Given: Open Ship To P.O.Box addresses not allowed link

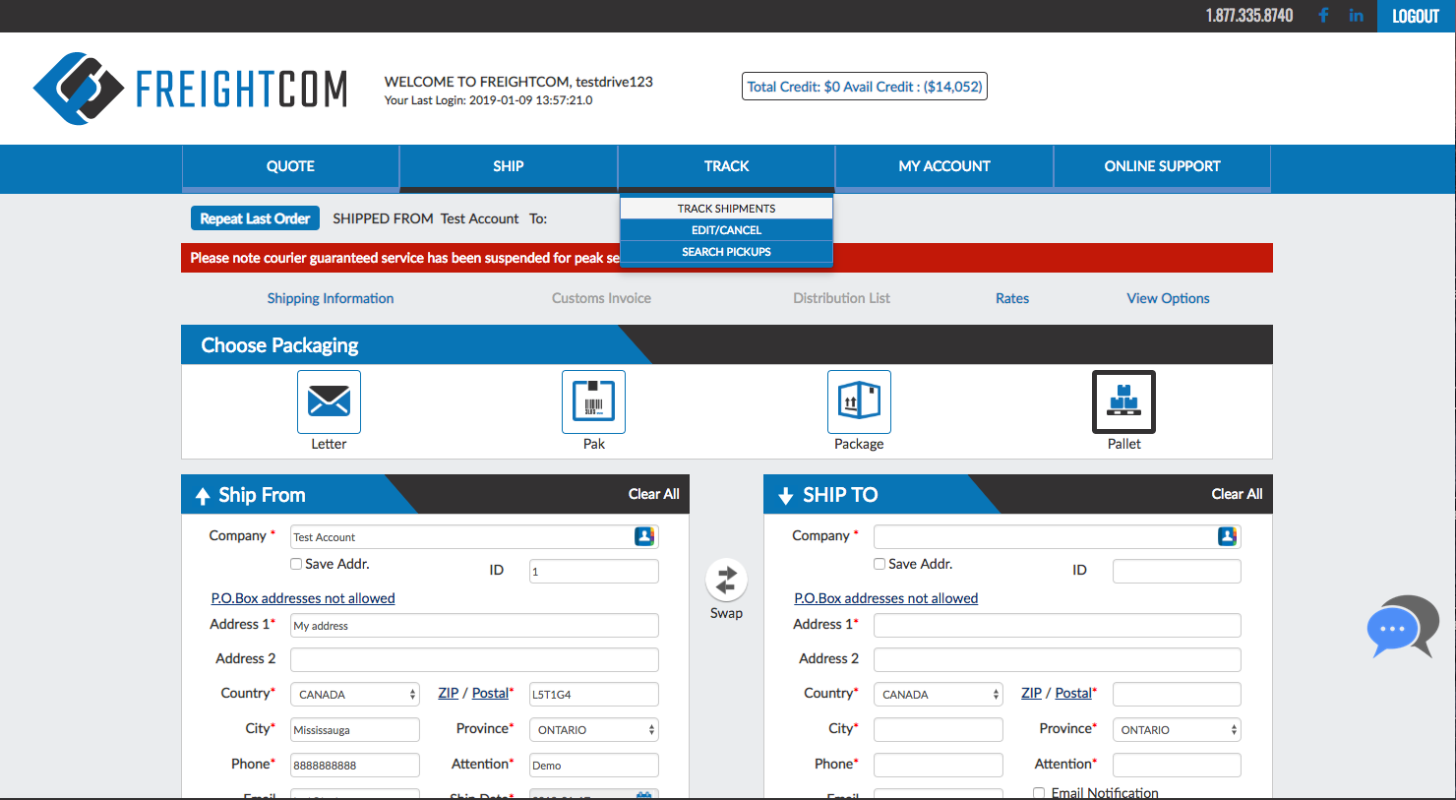Looking at the screenshot, I should [x=886, y=598].
